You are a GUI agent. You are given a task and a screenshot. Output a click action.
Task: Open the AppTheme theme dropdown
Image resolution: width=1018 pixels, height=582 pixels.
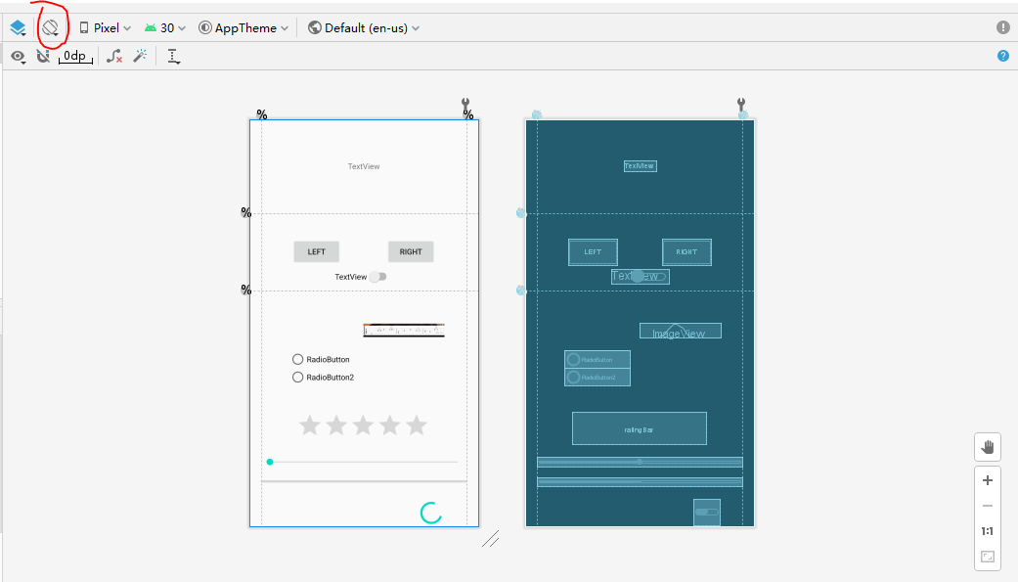(243, 28)
